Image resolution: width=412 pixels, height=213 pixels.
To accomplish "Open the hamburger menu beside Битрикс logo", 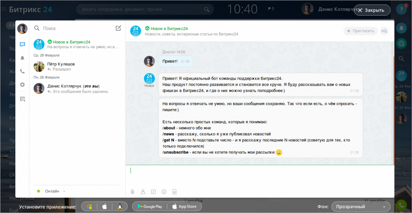I will [x=4, y=9].
